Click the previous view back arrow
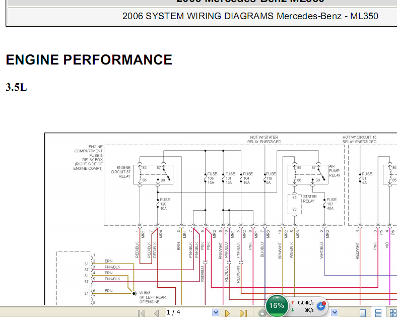Image resolution: width=397 pixels, height=317 pixels. point(262,313)
